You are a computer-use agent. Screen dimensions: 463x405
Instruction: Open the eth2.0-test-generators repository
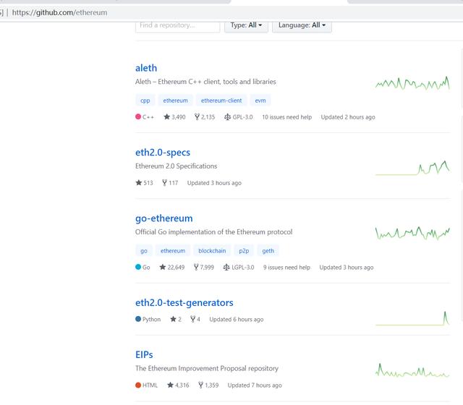click(184, 303)
